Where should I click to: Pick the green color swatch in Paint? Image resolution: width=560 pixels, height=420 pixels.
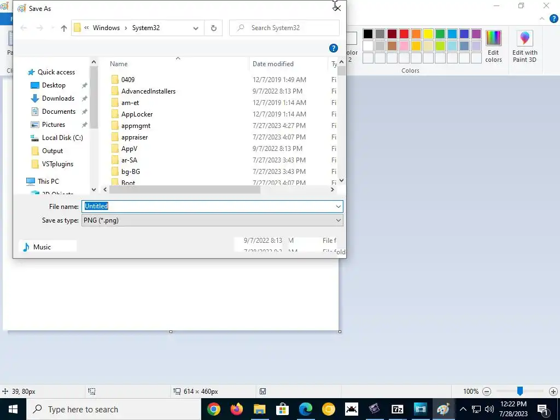440,34
